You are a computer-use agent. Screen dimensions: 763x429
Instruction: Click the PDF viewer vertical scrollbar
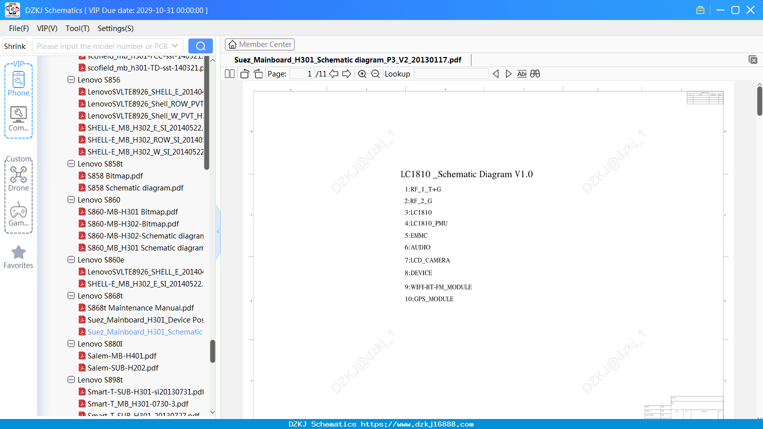759,101
